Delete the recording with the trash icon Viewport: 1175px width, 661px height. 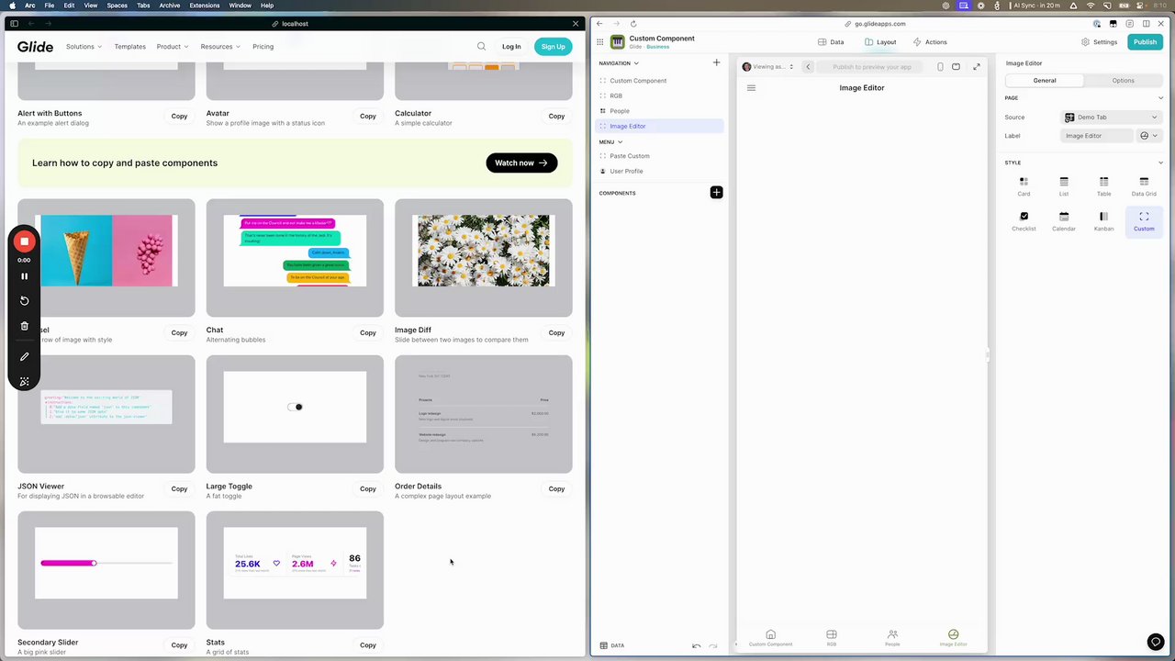[25, 326]
